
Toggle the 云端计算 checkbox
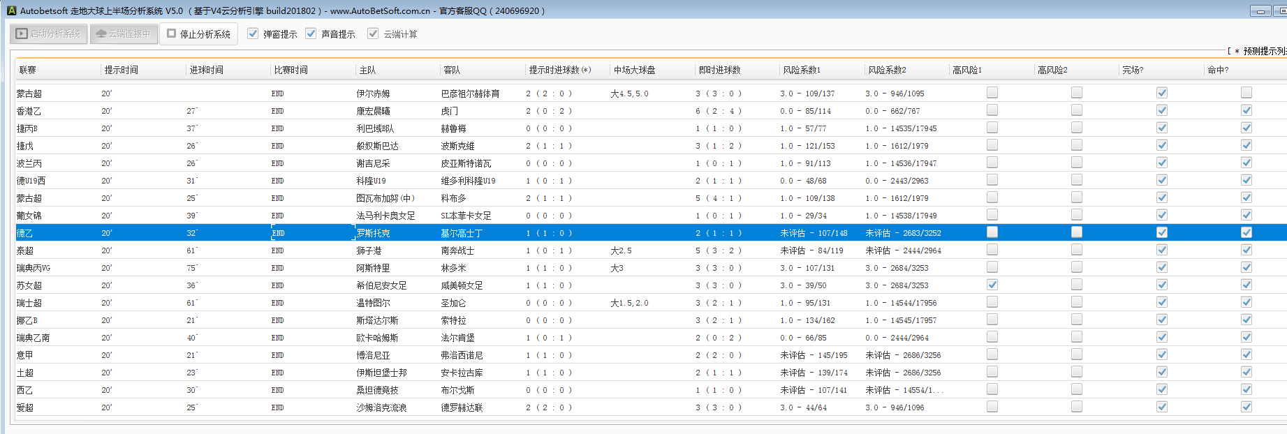(373, 33)
